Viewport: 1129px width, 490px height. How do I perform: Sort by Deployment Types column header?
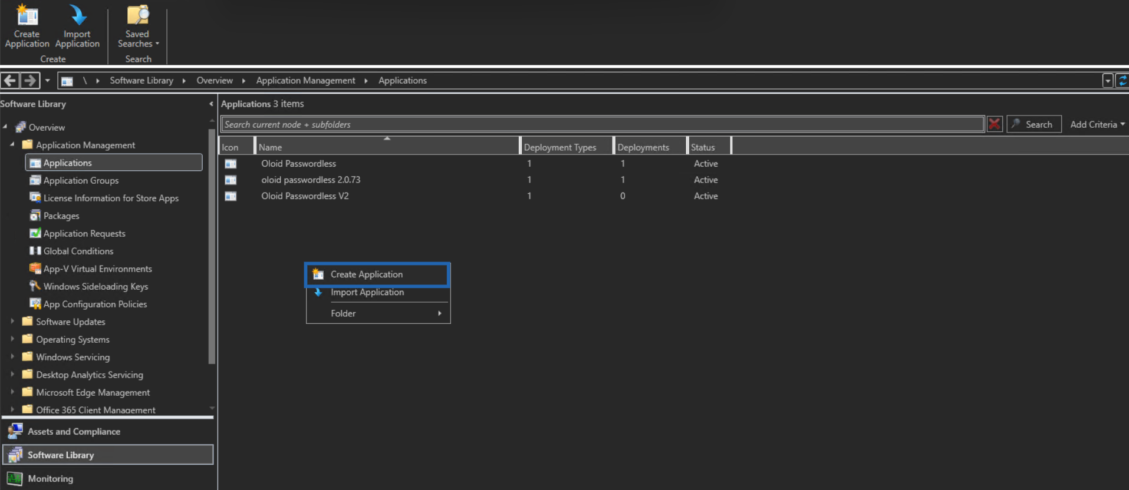click(567, 147)
